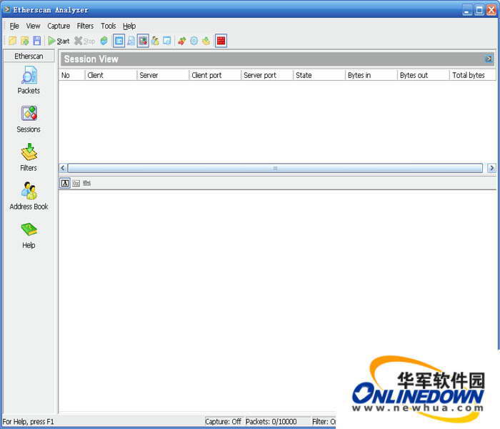500x429 pixels.
Task: Click the Stop capture button
Action: point(84,41)
